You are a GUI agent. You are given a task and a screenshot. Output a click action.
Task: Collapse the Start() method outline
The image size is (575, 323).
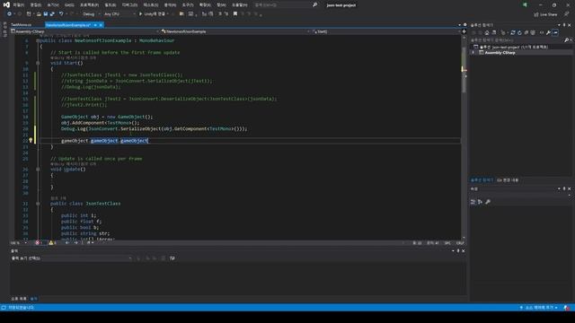tap(38, 63)
